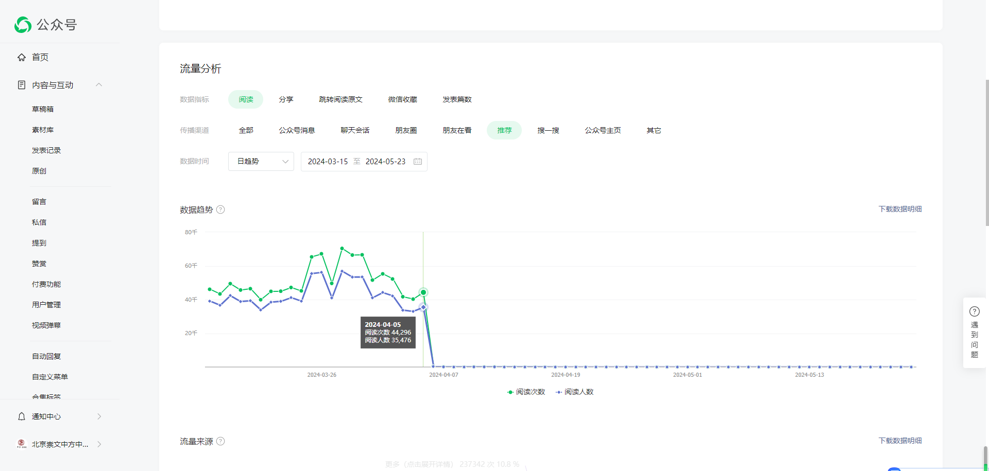989x471 pixels.
Task: Open 赞赏 in the sidebar
Action: 39,264
